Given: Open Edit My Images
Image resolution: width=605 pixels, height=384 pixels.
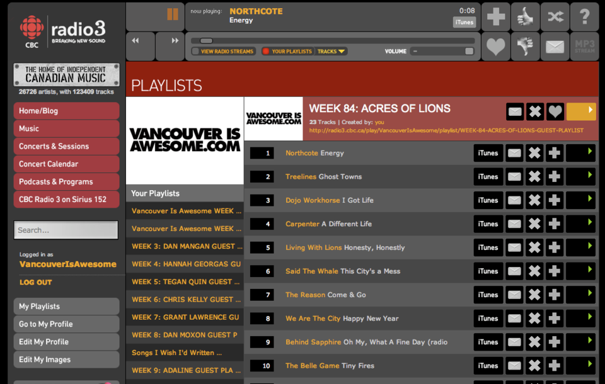Looking at the screenshot, I should 66,359.
